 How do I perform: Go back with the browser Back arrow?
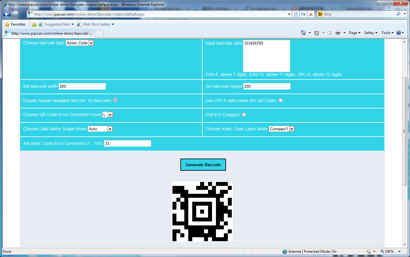tap(7, 14)
